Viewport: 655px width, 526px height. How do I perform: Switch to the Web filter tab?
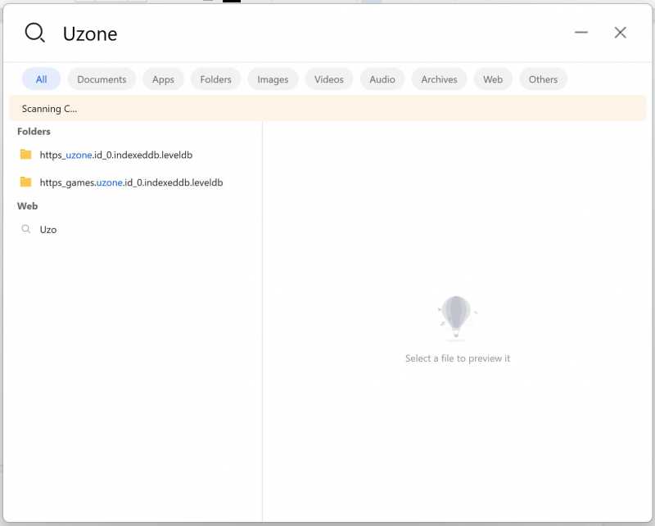point(493,79)
